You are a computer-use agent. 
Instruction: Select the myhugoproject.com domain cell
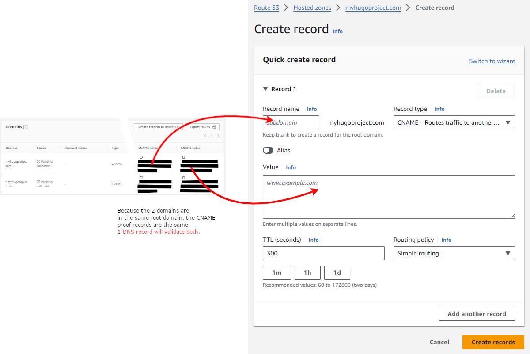(17, 164)
